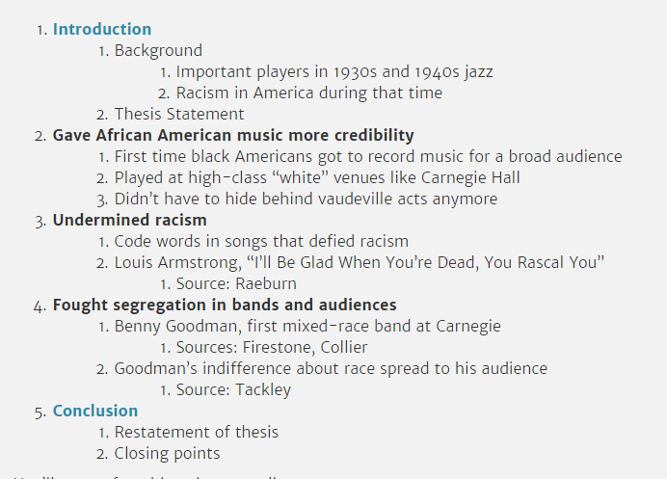Select the Carnegie Hall venues line
This screenshot has height=479, width=667.
pos(317,177)
